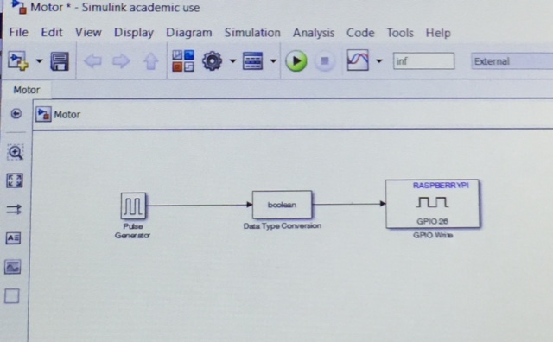Insert image using the palette picture icon
Viewport: 553px width, 342px height.
click(13, 267)
